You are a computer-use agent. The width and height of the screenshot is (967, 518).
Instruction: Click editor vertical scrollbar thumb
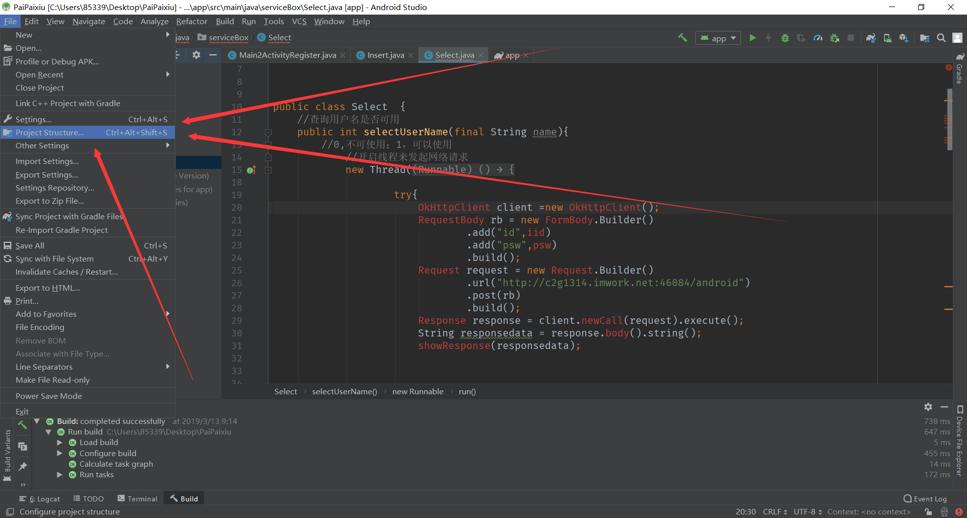(x=949, y=120)
